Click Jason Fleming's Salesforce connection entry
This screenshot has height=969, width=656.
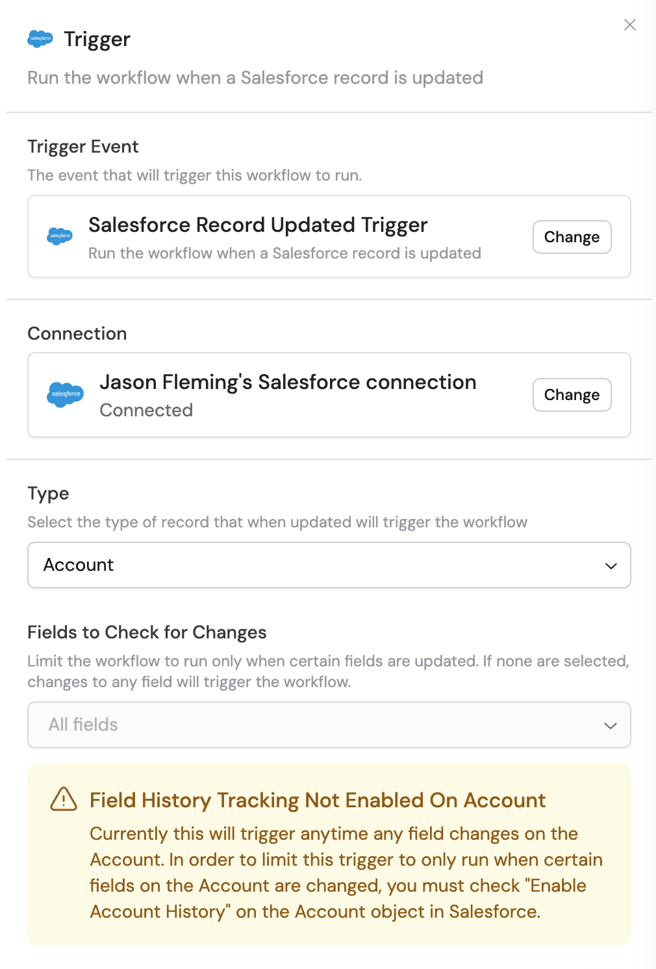pyautogui.click(x=288, y=383)
